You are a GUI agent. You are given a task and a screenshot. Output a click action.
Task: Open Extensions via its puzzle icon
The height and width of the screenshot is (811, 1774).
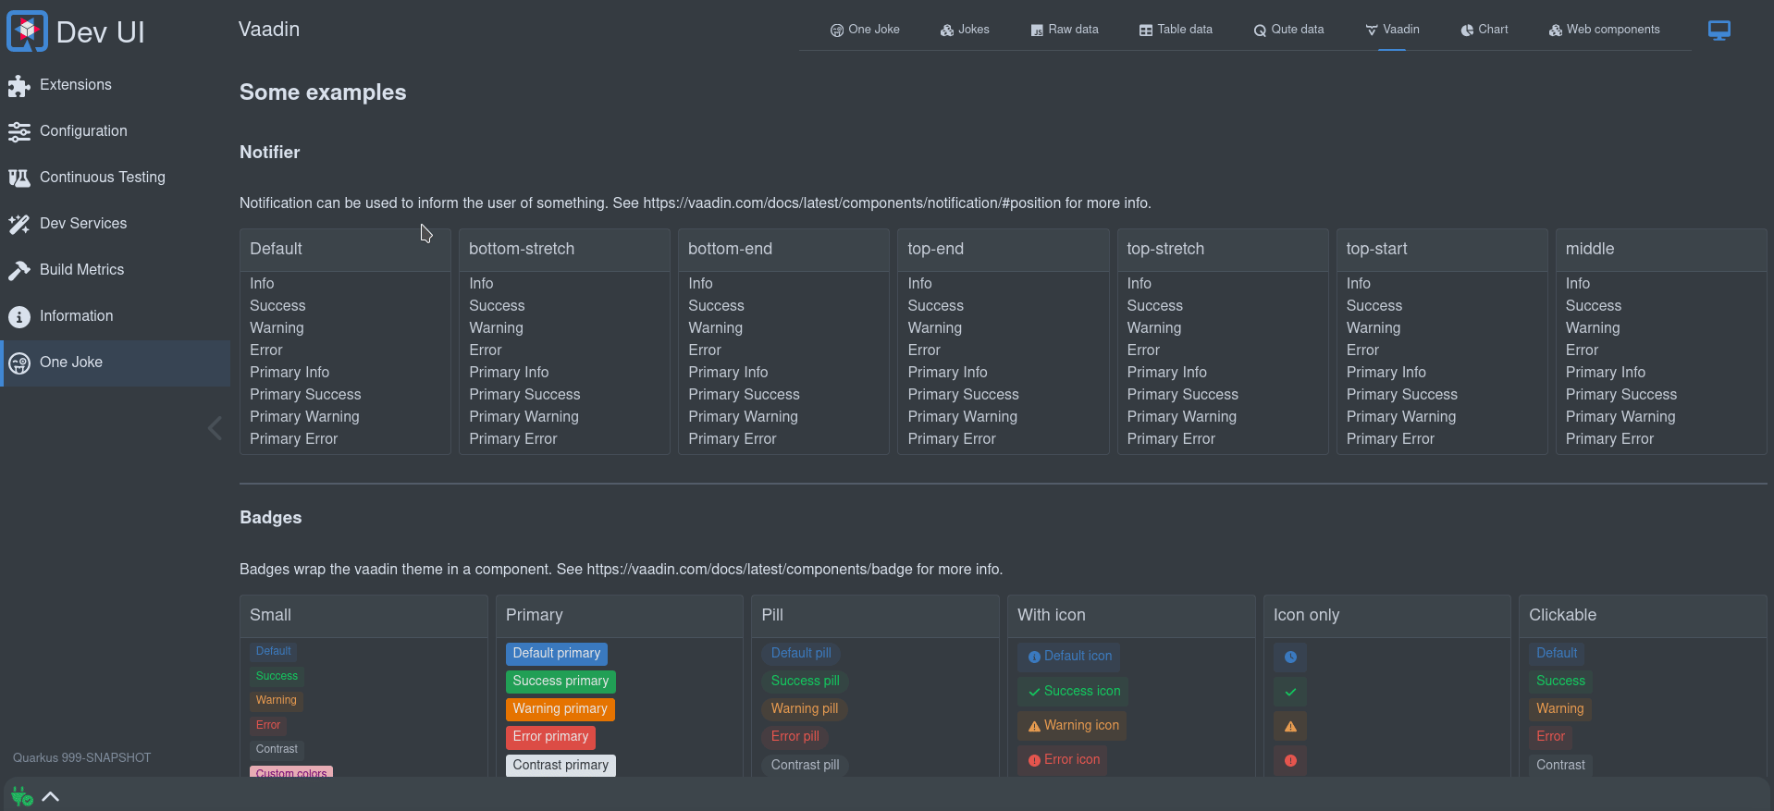(x=18, y=86)
